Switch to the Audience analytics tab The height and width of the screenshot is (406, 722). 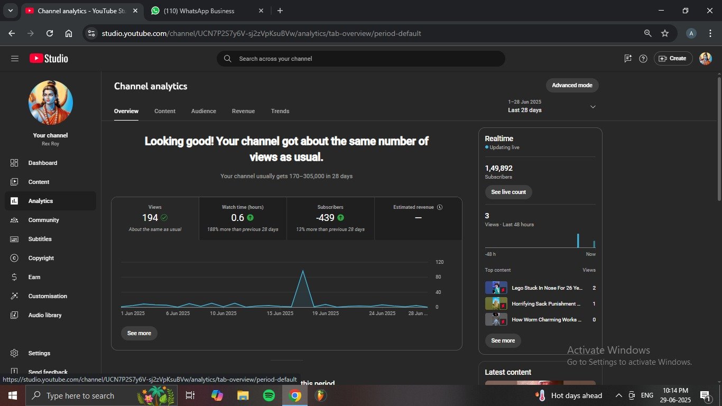click(x=203, y=111)
